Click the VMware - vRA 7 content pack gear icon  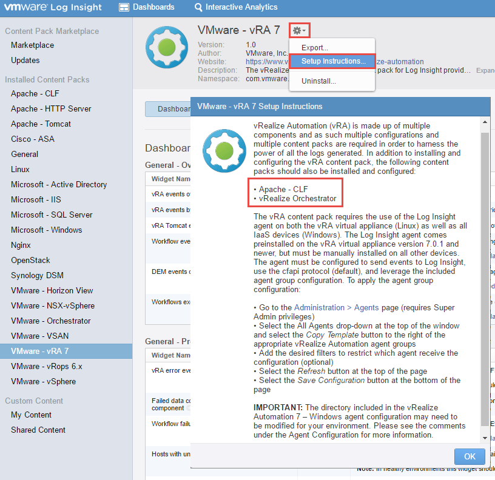point(295,29)
